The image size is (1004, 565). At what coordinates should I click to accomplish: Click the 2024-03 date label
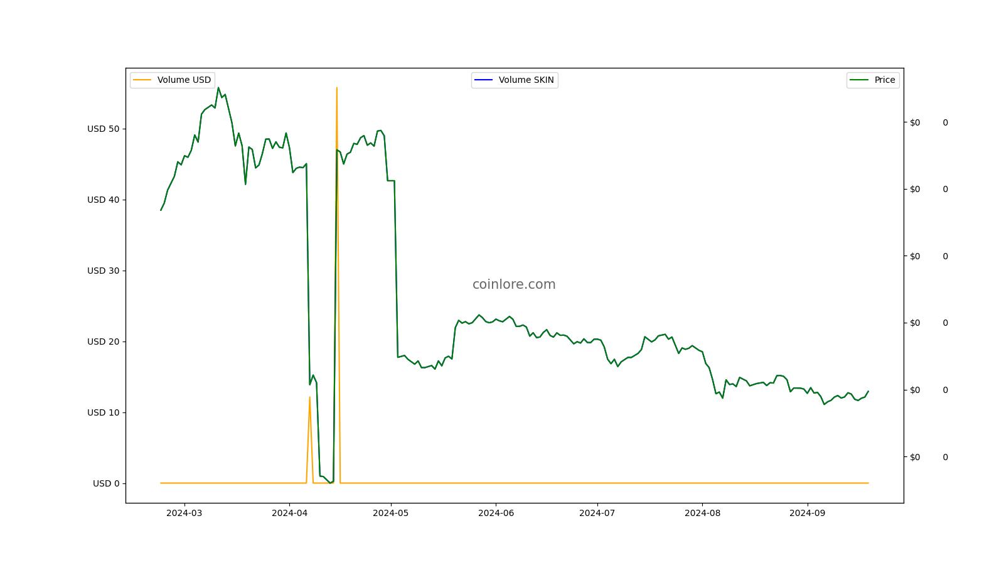pos(184,513)
